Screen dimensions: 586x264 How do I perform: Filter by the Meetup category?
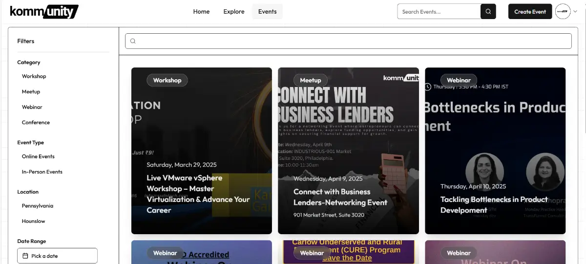[x=31, y=91]
